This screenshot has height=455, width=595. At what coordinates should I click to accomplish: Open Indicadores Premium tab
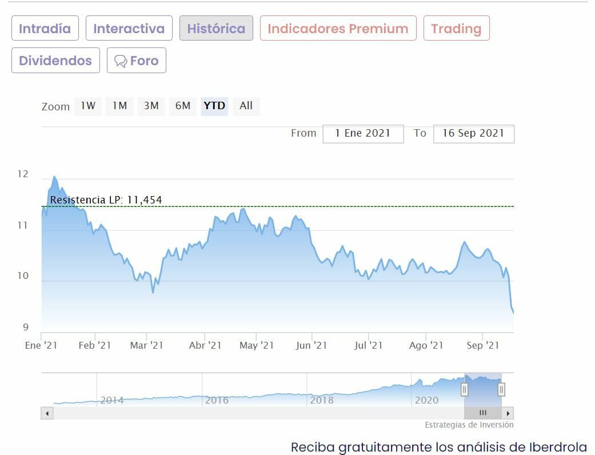point(338,29)
